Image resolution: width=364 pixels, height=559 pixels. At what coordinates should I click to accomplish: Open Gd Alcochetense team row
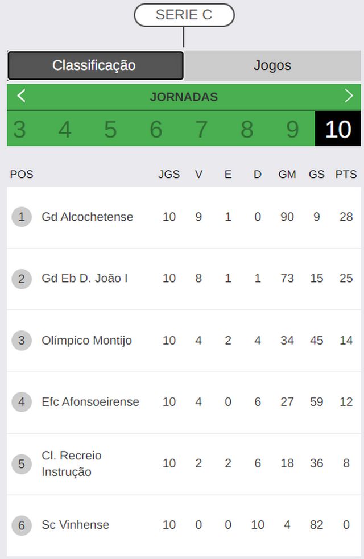coord(184,217)
